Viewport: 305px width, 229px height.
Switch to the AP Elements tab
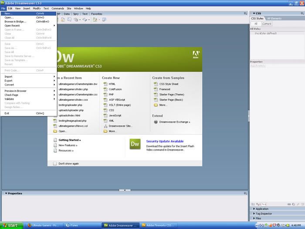pyautogui.click(x=274, y=18)
